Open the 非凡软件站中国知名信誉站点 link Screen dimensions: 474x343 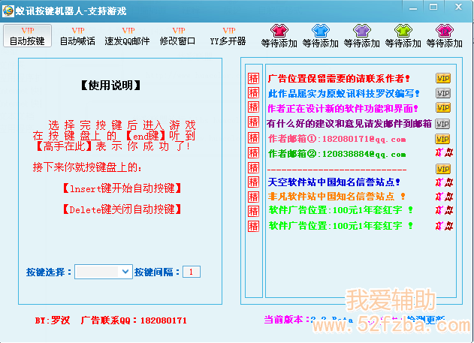(x=336, y=197)
